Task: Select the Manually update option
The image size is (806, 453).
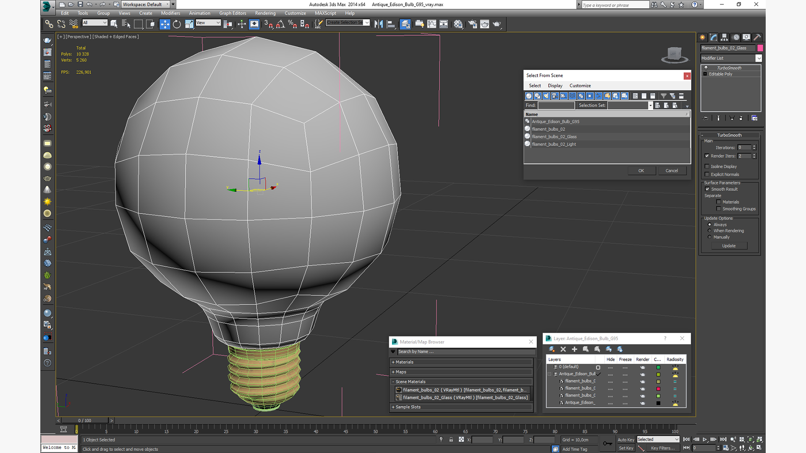Action: 709,237
